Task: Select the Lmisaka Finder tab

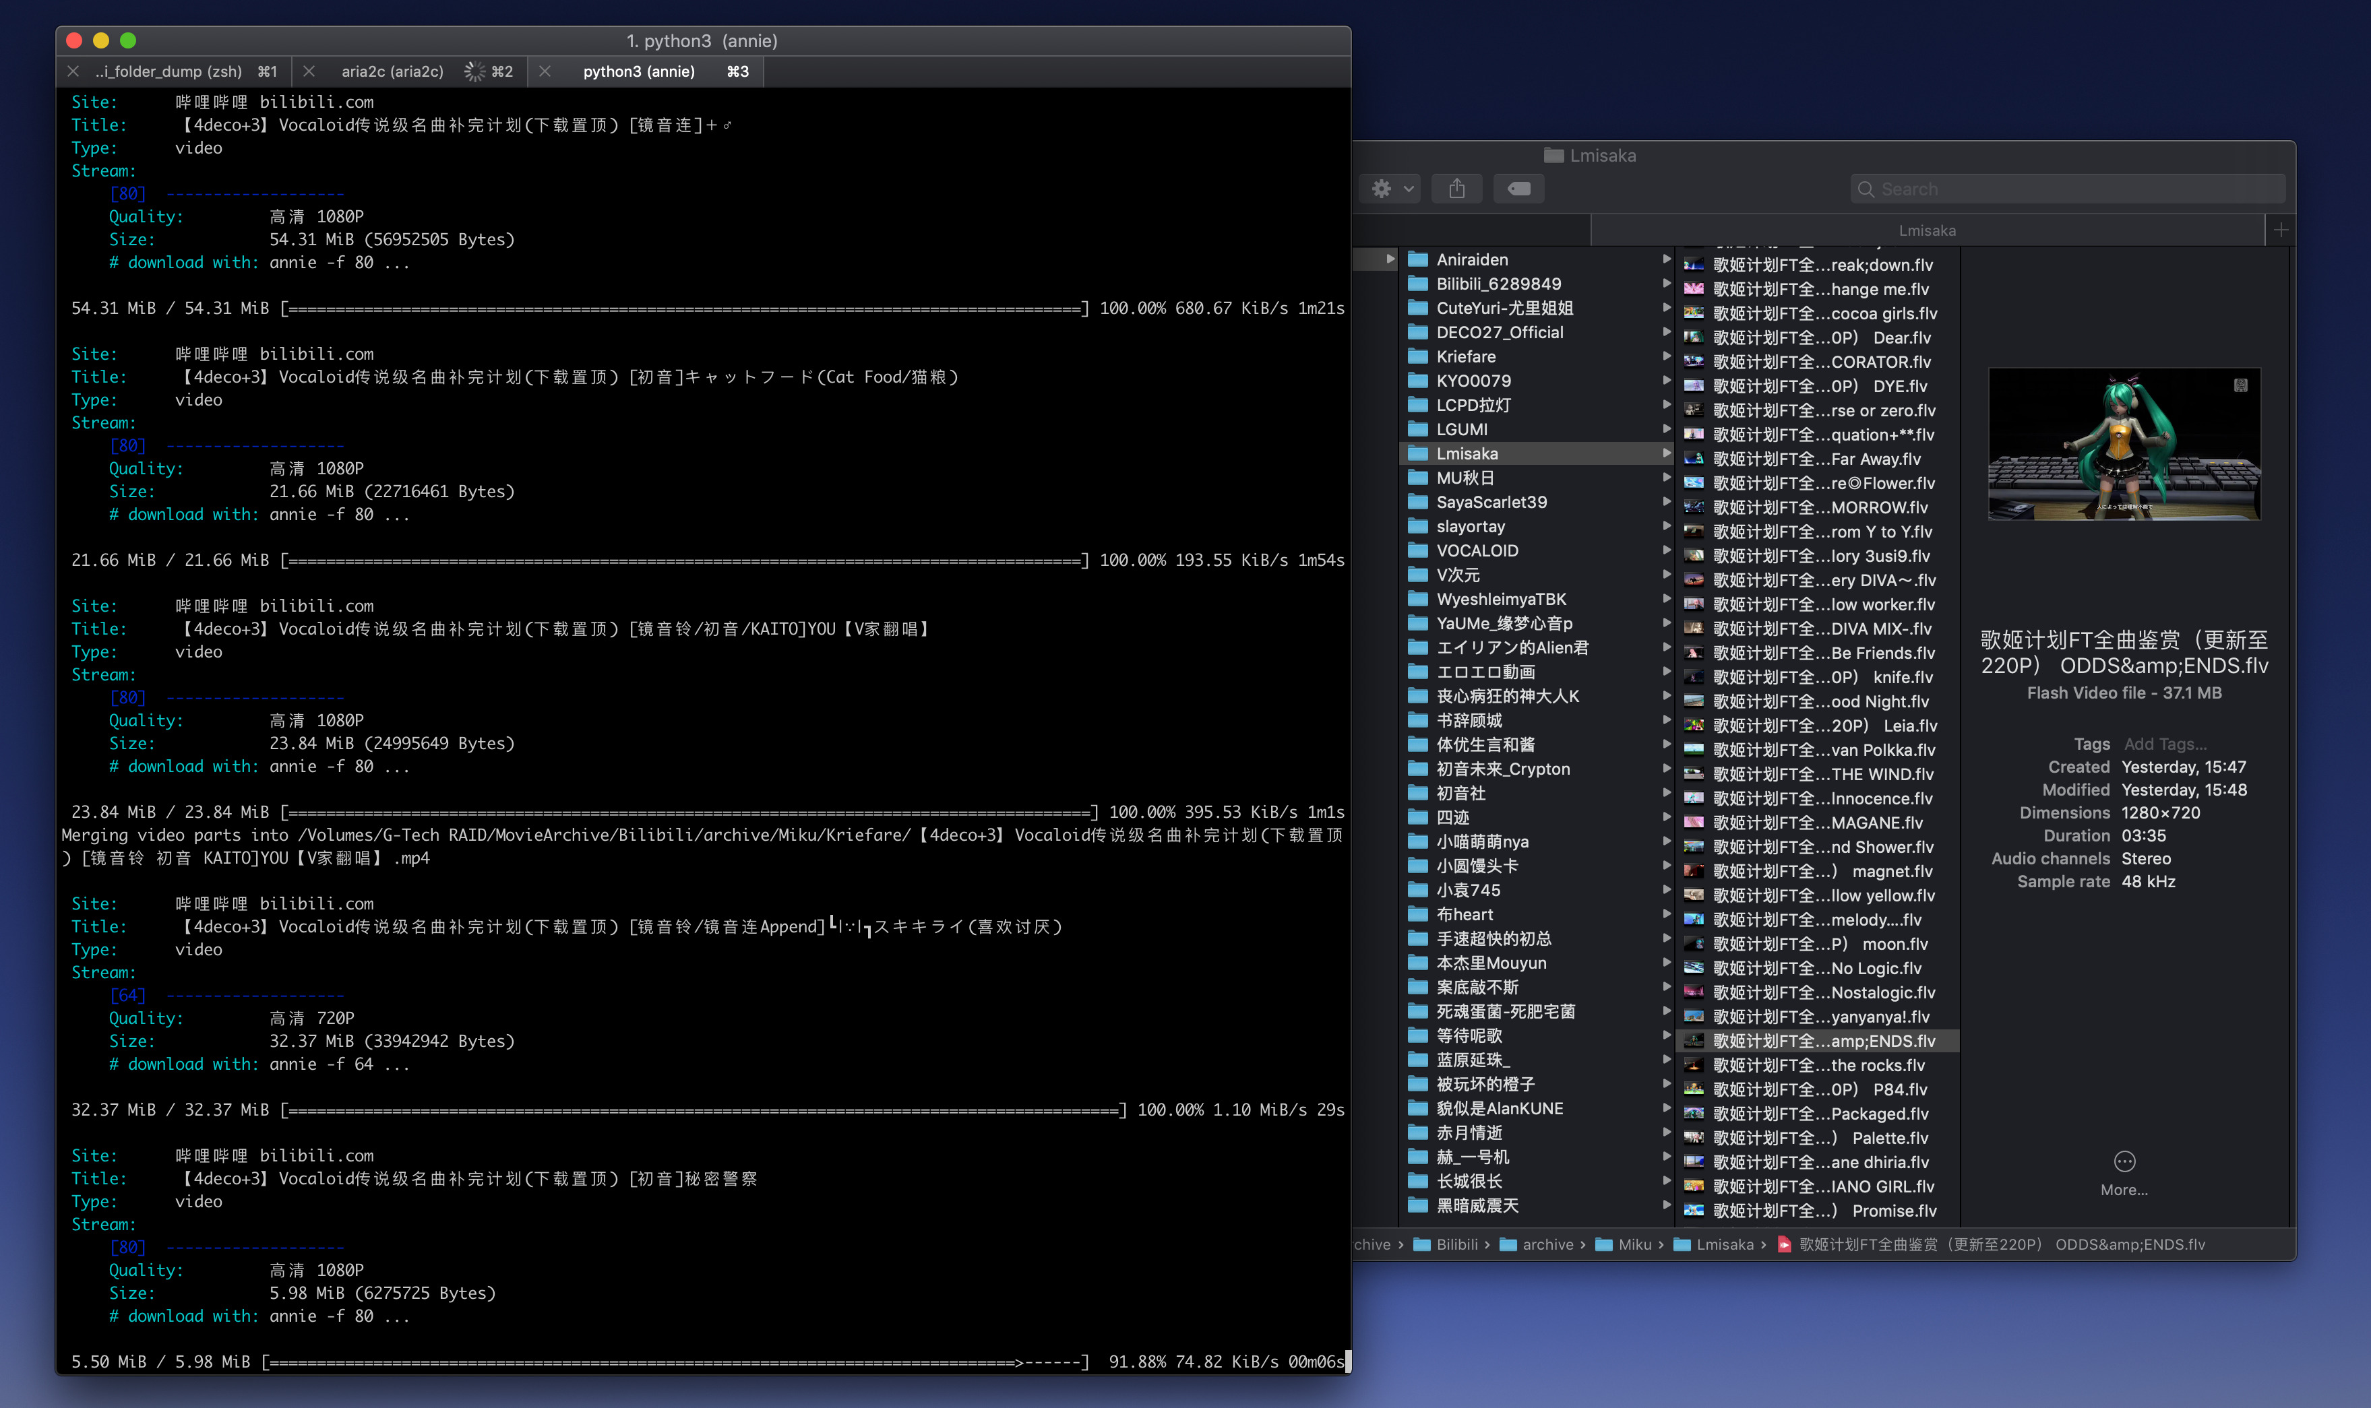Action: point(1926,230)
